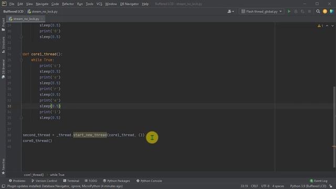Image resolution: width=336 pixels, height=189 pixels.
Task: Open the File menu
Action: click(12, 4)
